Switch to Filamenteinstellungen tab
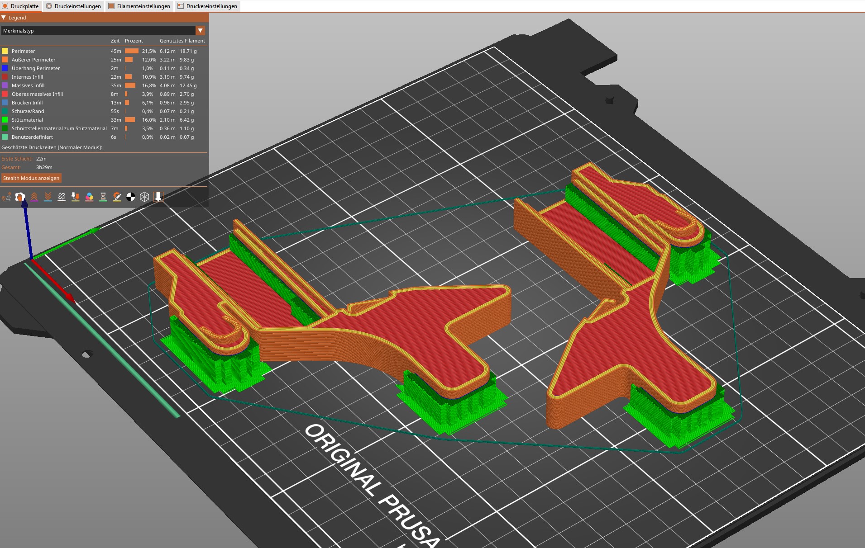Viewport: 865px width, 548px height. pyautogui.click(x=139, y=6)
